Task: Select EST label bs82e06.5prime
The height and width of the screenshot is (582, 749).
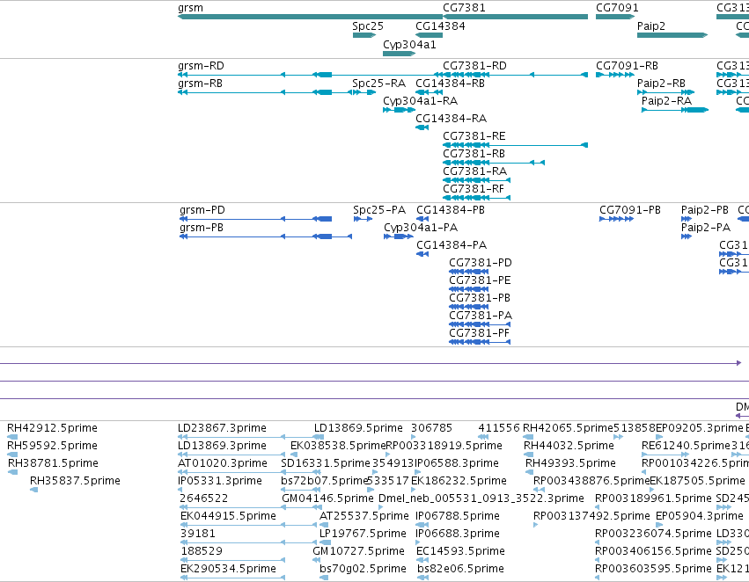Action: point(460,569)
